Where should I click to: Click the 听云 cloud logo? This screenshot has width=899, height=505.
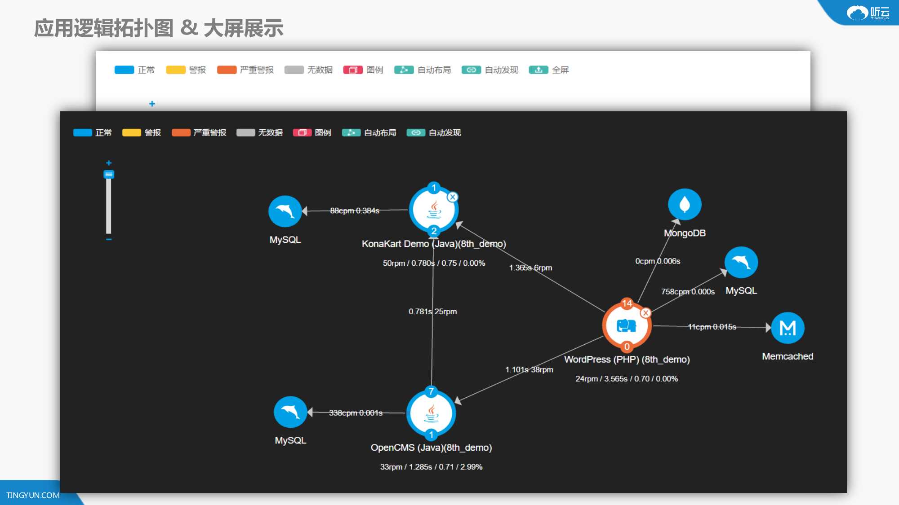point(868,13)
